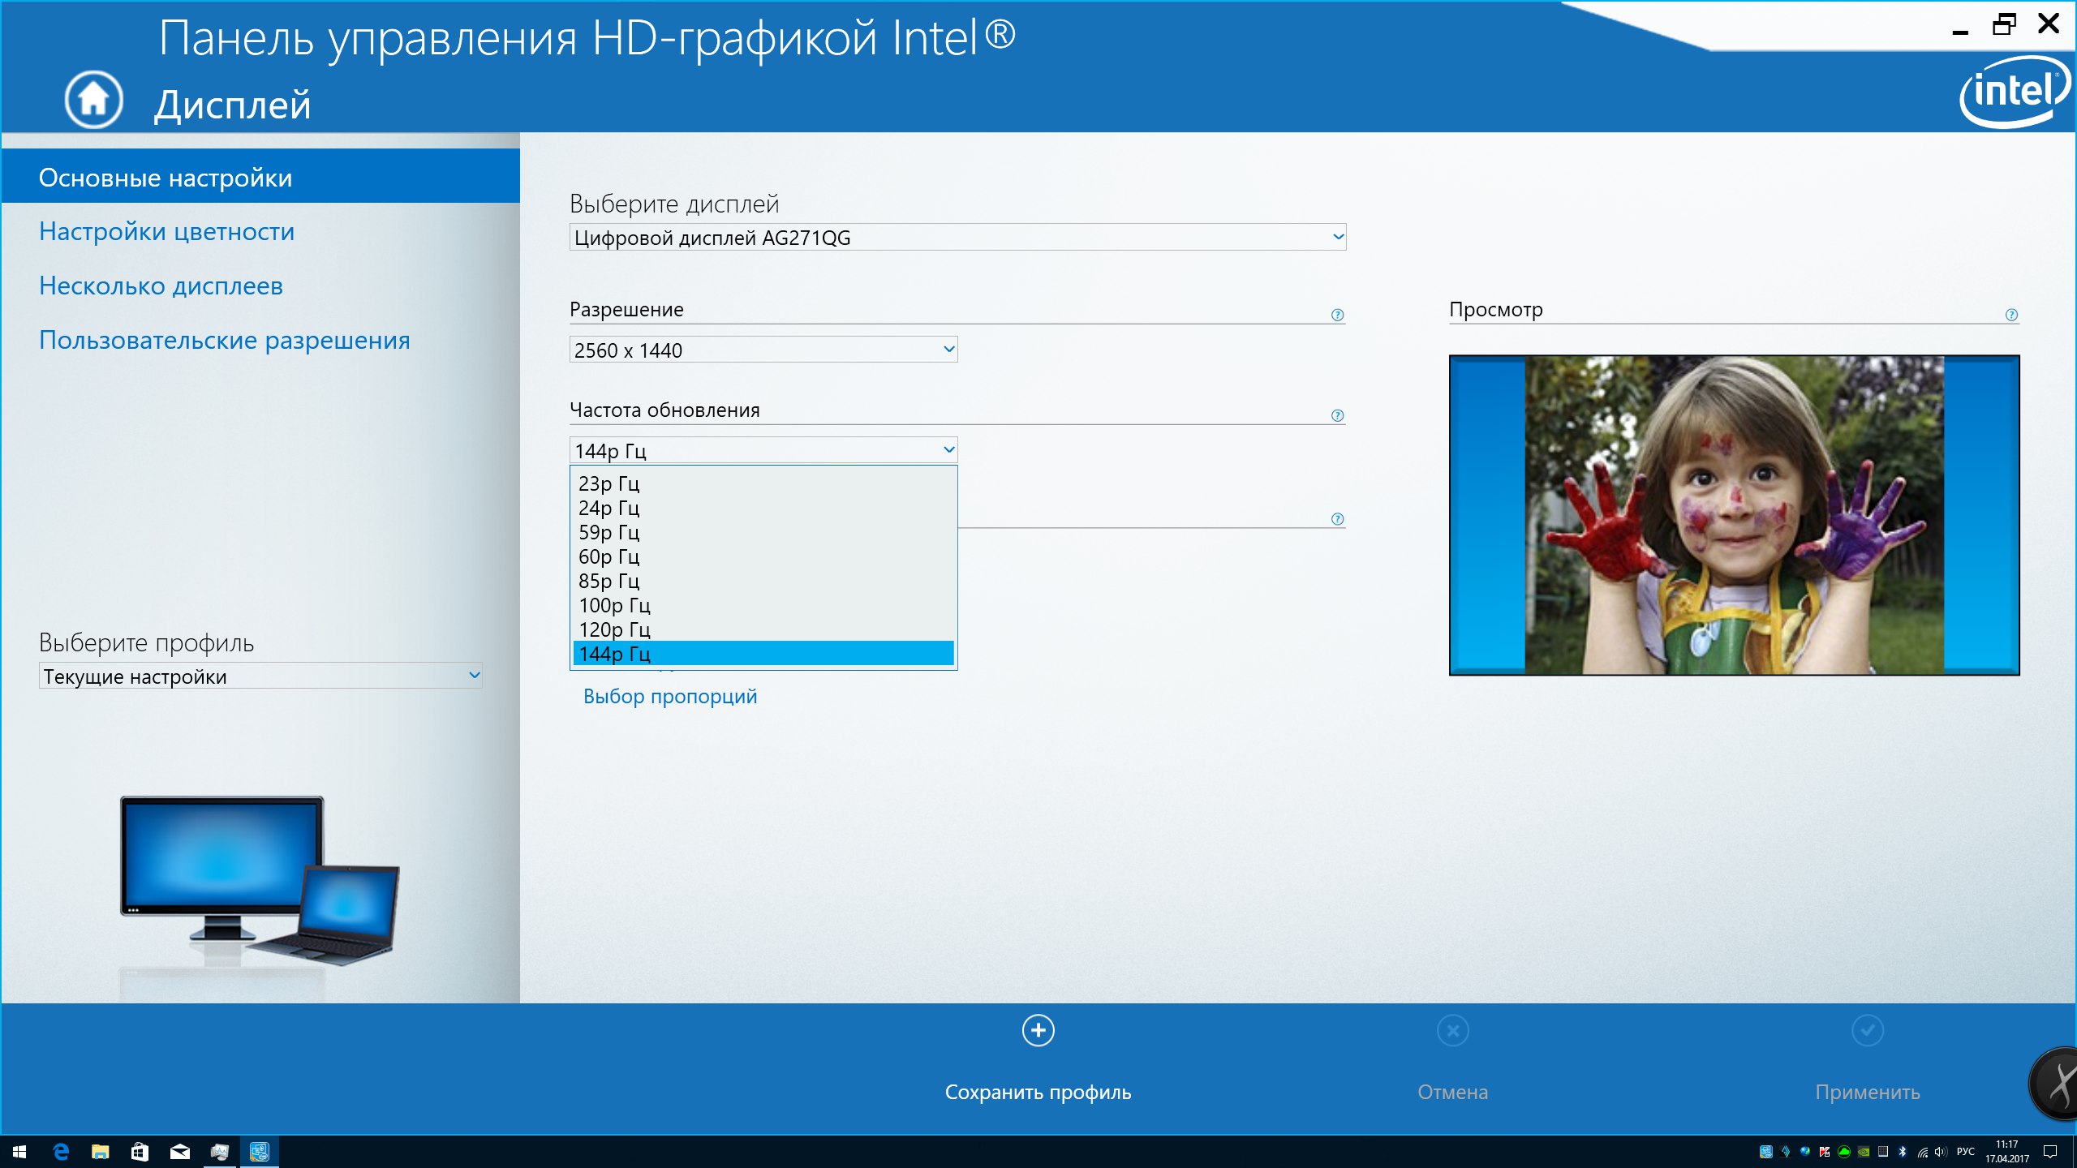Screen dimensions: 2077x1168
Task: Click the Выбор пропорций link
Action: point(669,696)
